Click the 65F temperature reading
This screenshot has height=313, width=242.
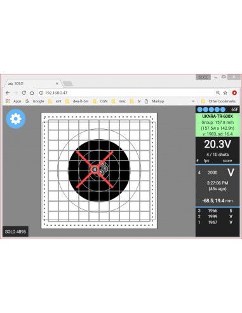point(234,109)
